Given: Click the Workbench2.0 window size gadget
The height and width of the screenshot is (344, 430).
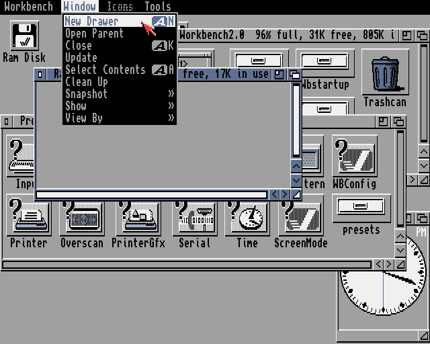Looking at the screenshot, I should click(x=424, y=180).
